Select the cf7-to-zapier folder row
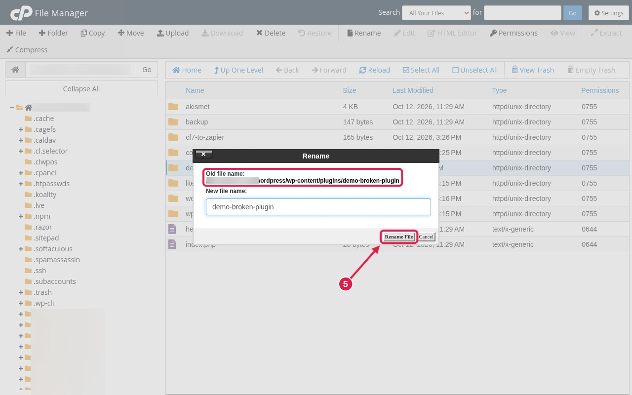The height and width of the screenshot is (395, 632). point(397,137)
